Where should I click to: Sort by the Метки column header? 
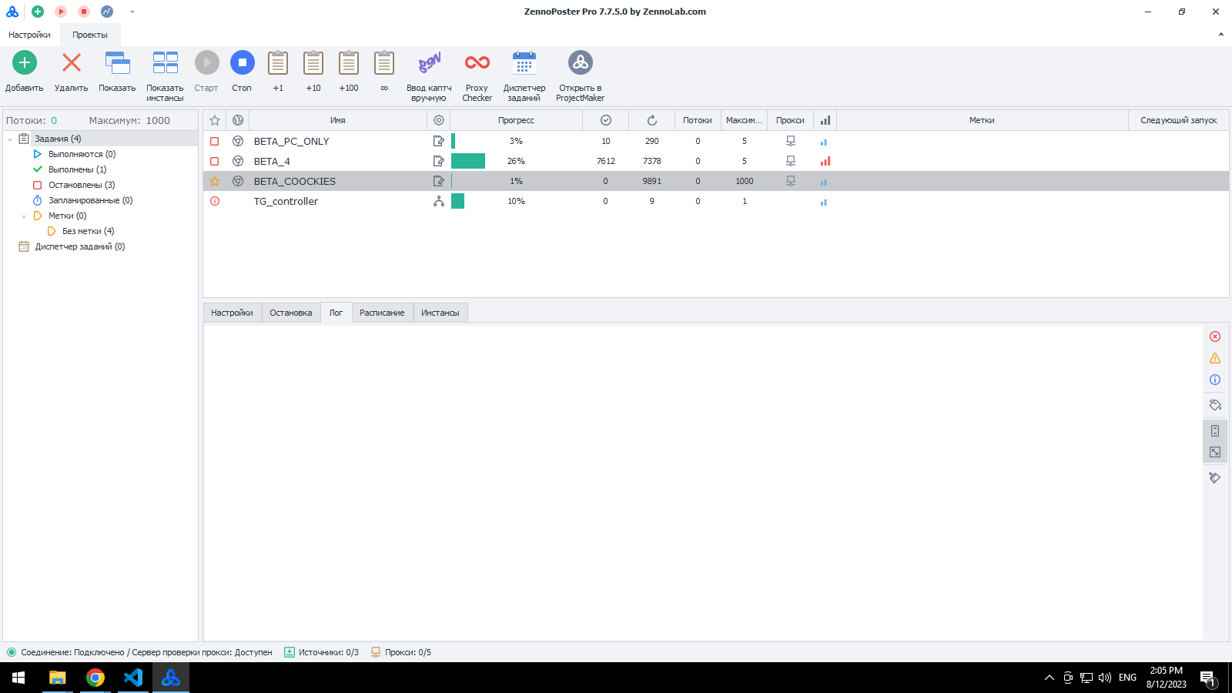click(x=982, y=120)
